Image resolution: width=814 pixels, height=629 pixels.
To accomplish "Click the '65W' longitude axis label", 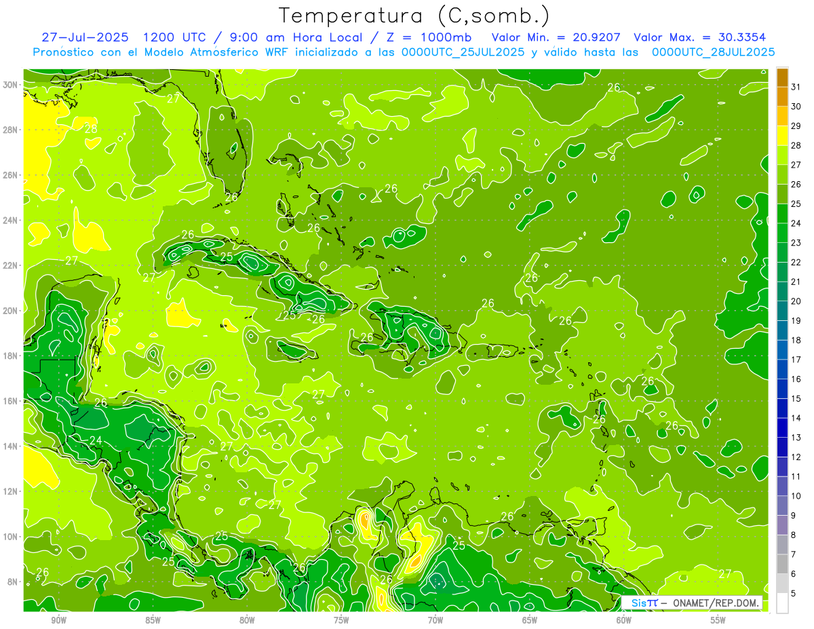I will [530, 620].
